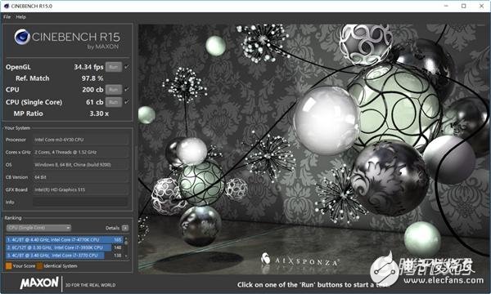Click the Cinebench R15 logo sphere icon

22,38
